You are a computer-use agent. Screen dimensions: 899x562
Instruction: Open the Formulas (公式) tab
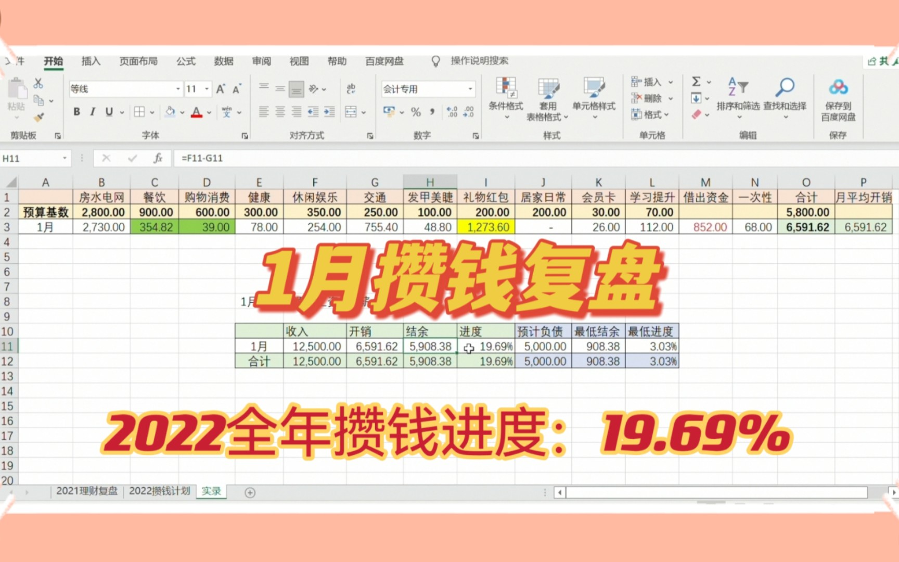[x=186, y=61]
